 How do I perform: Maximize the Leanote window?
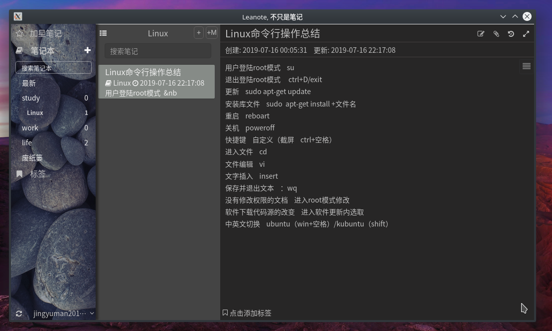[x=515, y=16]
